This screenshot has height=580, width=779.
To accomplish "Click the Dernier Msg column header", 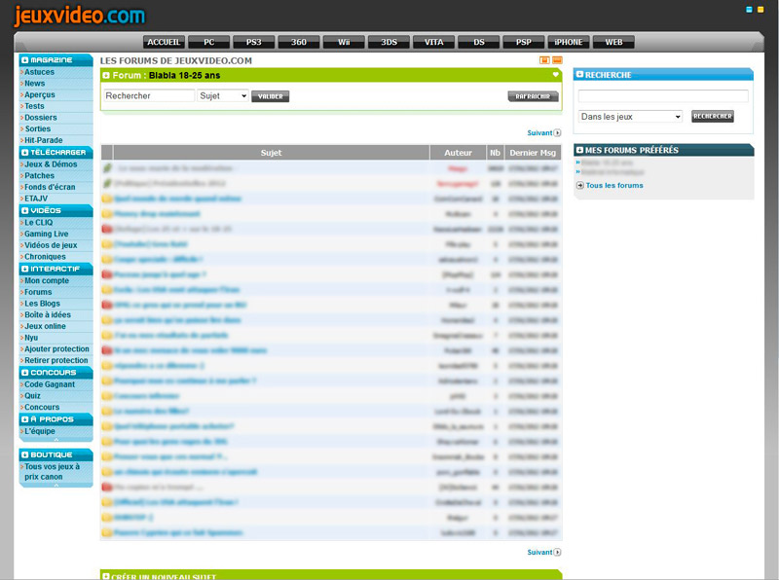I will (x=533, y=153).
